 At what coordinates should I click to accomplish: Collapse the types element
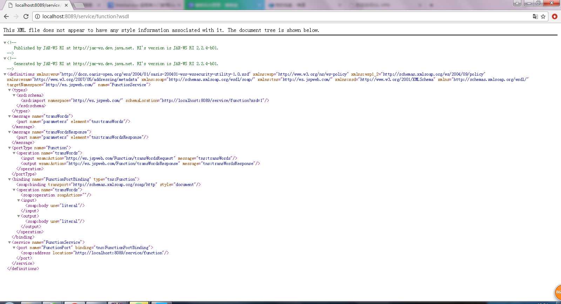[x=9, y=90]
